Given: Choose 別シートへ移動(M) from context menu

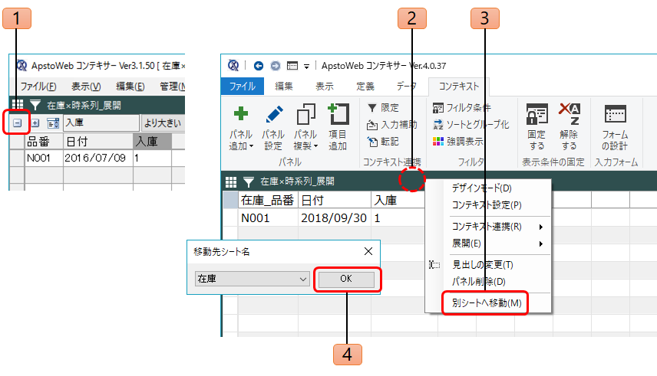Looking at the screenshot, I should [487, 302].
